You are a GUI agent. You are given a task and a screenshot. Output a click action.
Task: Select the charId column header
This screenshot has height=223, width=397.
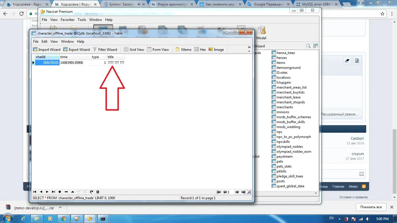click(47, 57)
